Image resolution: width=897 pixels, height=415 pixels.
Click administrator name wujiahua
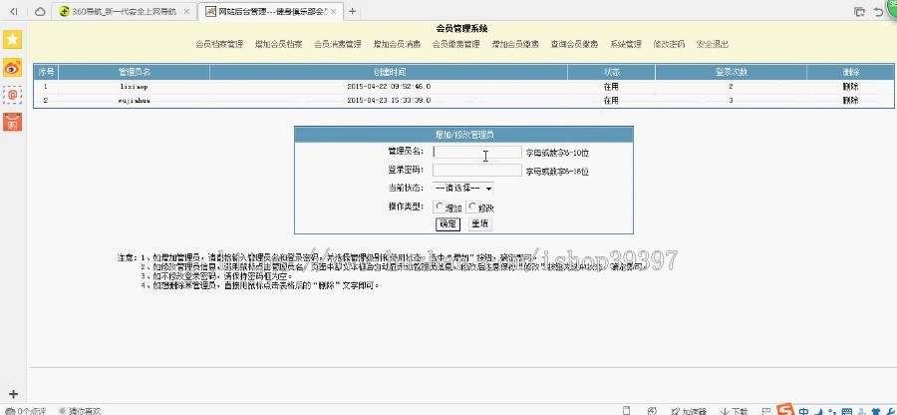coord(135,100)
